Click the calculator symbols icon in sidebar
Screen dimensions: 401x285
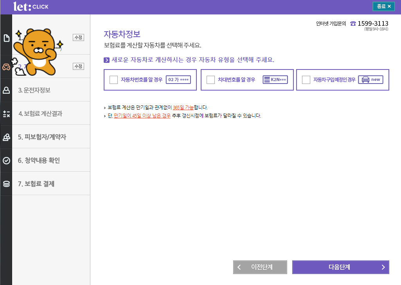click(6, 114)
